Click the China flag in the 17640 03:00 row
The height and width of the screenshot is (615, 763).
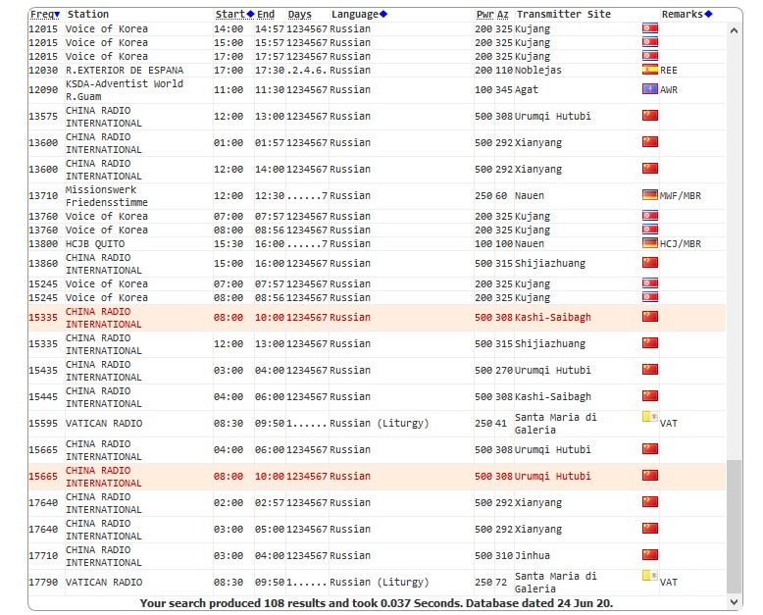point(650,529)
